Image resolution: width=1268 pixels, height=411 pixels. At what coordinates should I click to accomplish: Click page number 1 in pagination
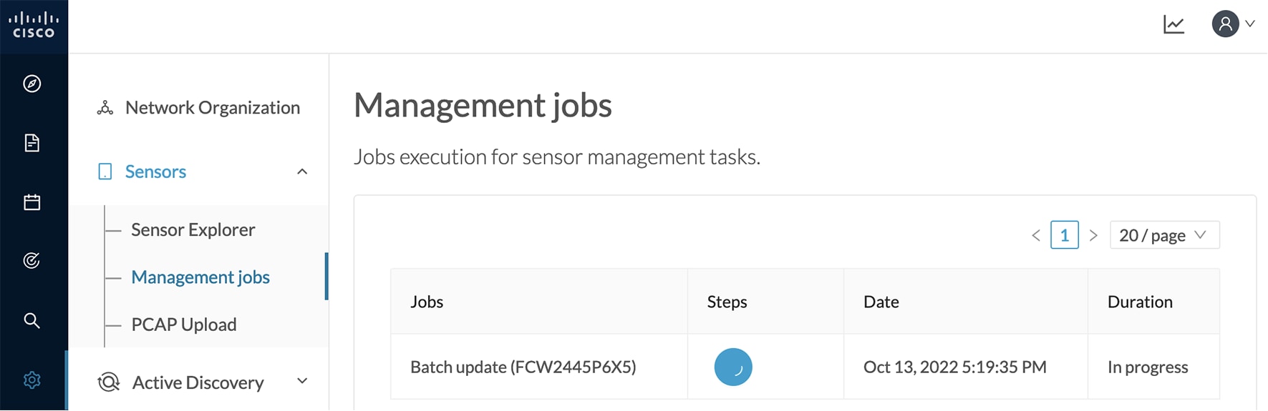(x=1064, y=235)
